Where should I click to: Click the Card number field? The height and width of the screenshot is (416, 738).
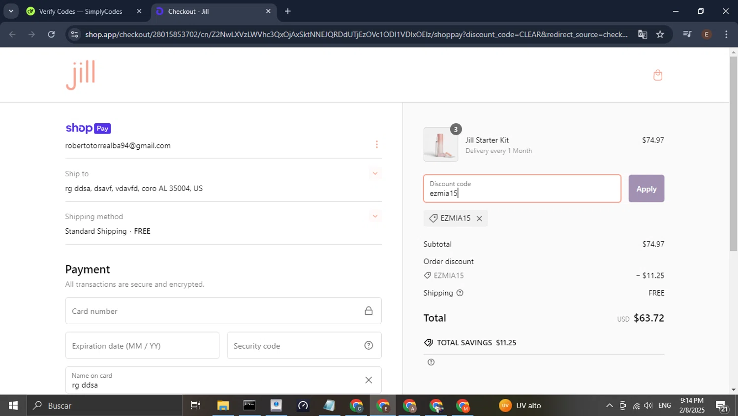tap(223, 311)
